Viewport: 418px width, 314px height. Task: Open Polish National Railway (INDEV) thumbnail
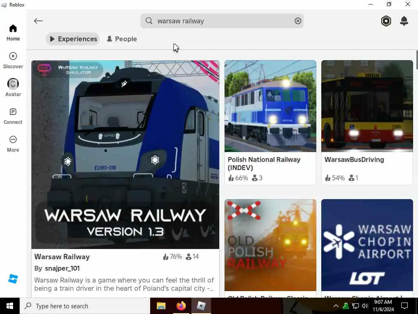270,106
